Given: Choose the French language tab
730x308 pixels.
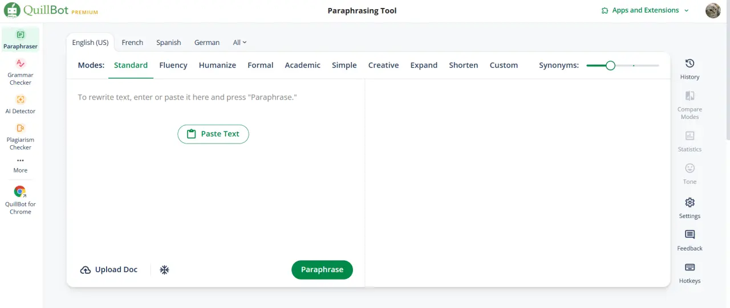Looking at the screenshot, I should 132,42.
